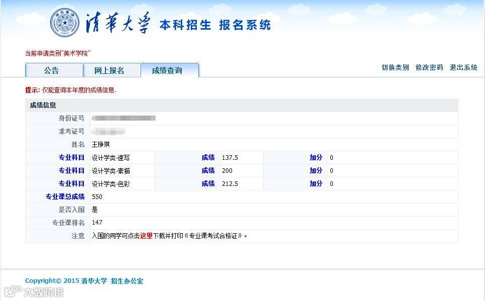
Task: Click the score value 200
Action: 227,171
